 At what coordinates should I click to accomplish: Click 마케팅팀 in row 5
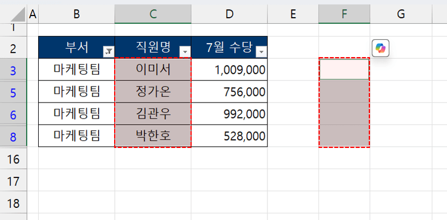(76, 91)
